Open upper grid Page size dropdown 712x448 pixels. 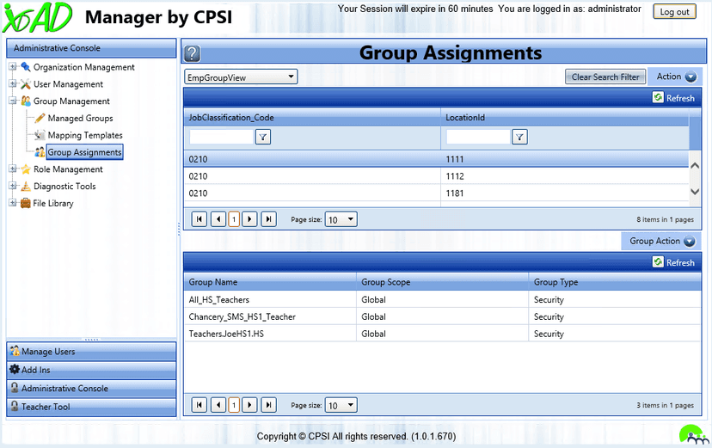341,219
